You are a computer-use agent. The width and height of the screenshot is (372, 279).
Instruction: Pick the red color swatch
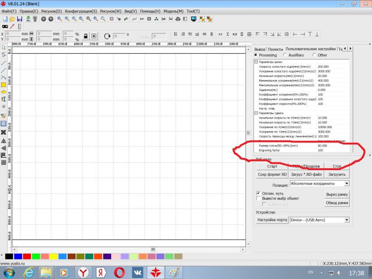[27, 256]
